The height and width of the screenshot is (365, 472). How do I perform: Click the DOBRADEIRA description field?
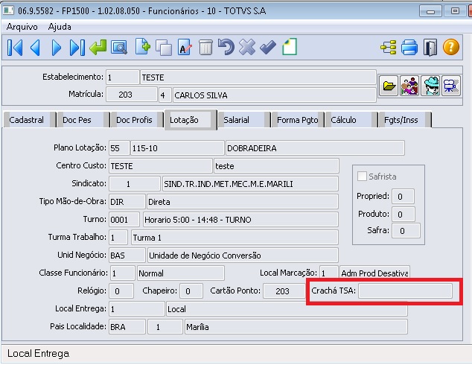point(315,148)
